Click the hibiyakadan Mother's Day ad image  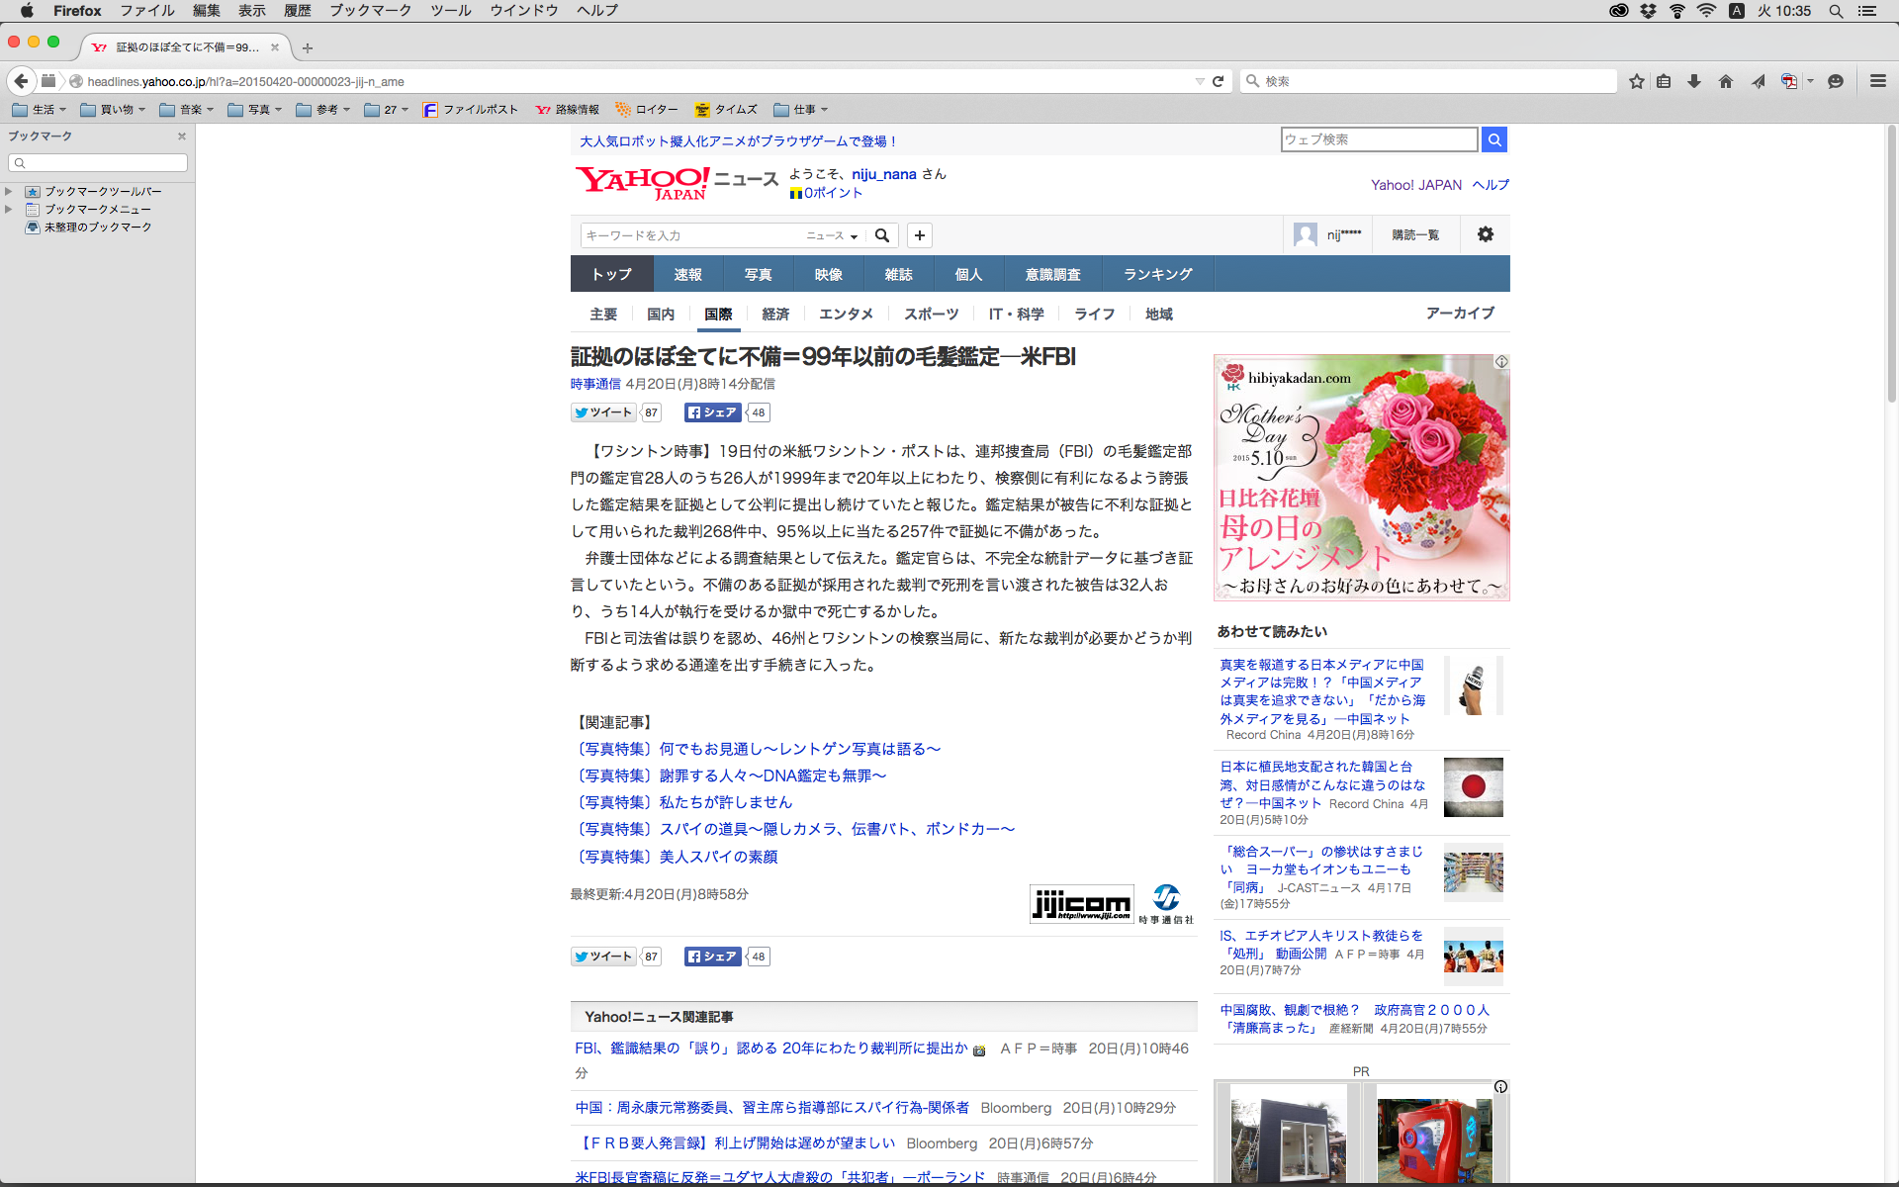click(x=1361, y=478)
